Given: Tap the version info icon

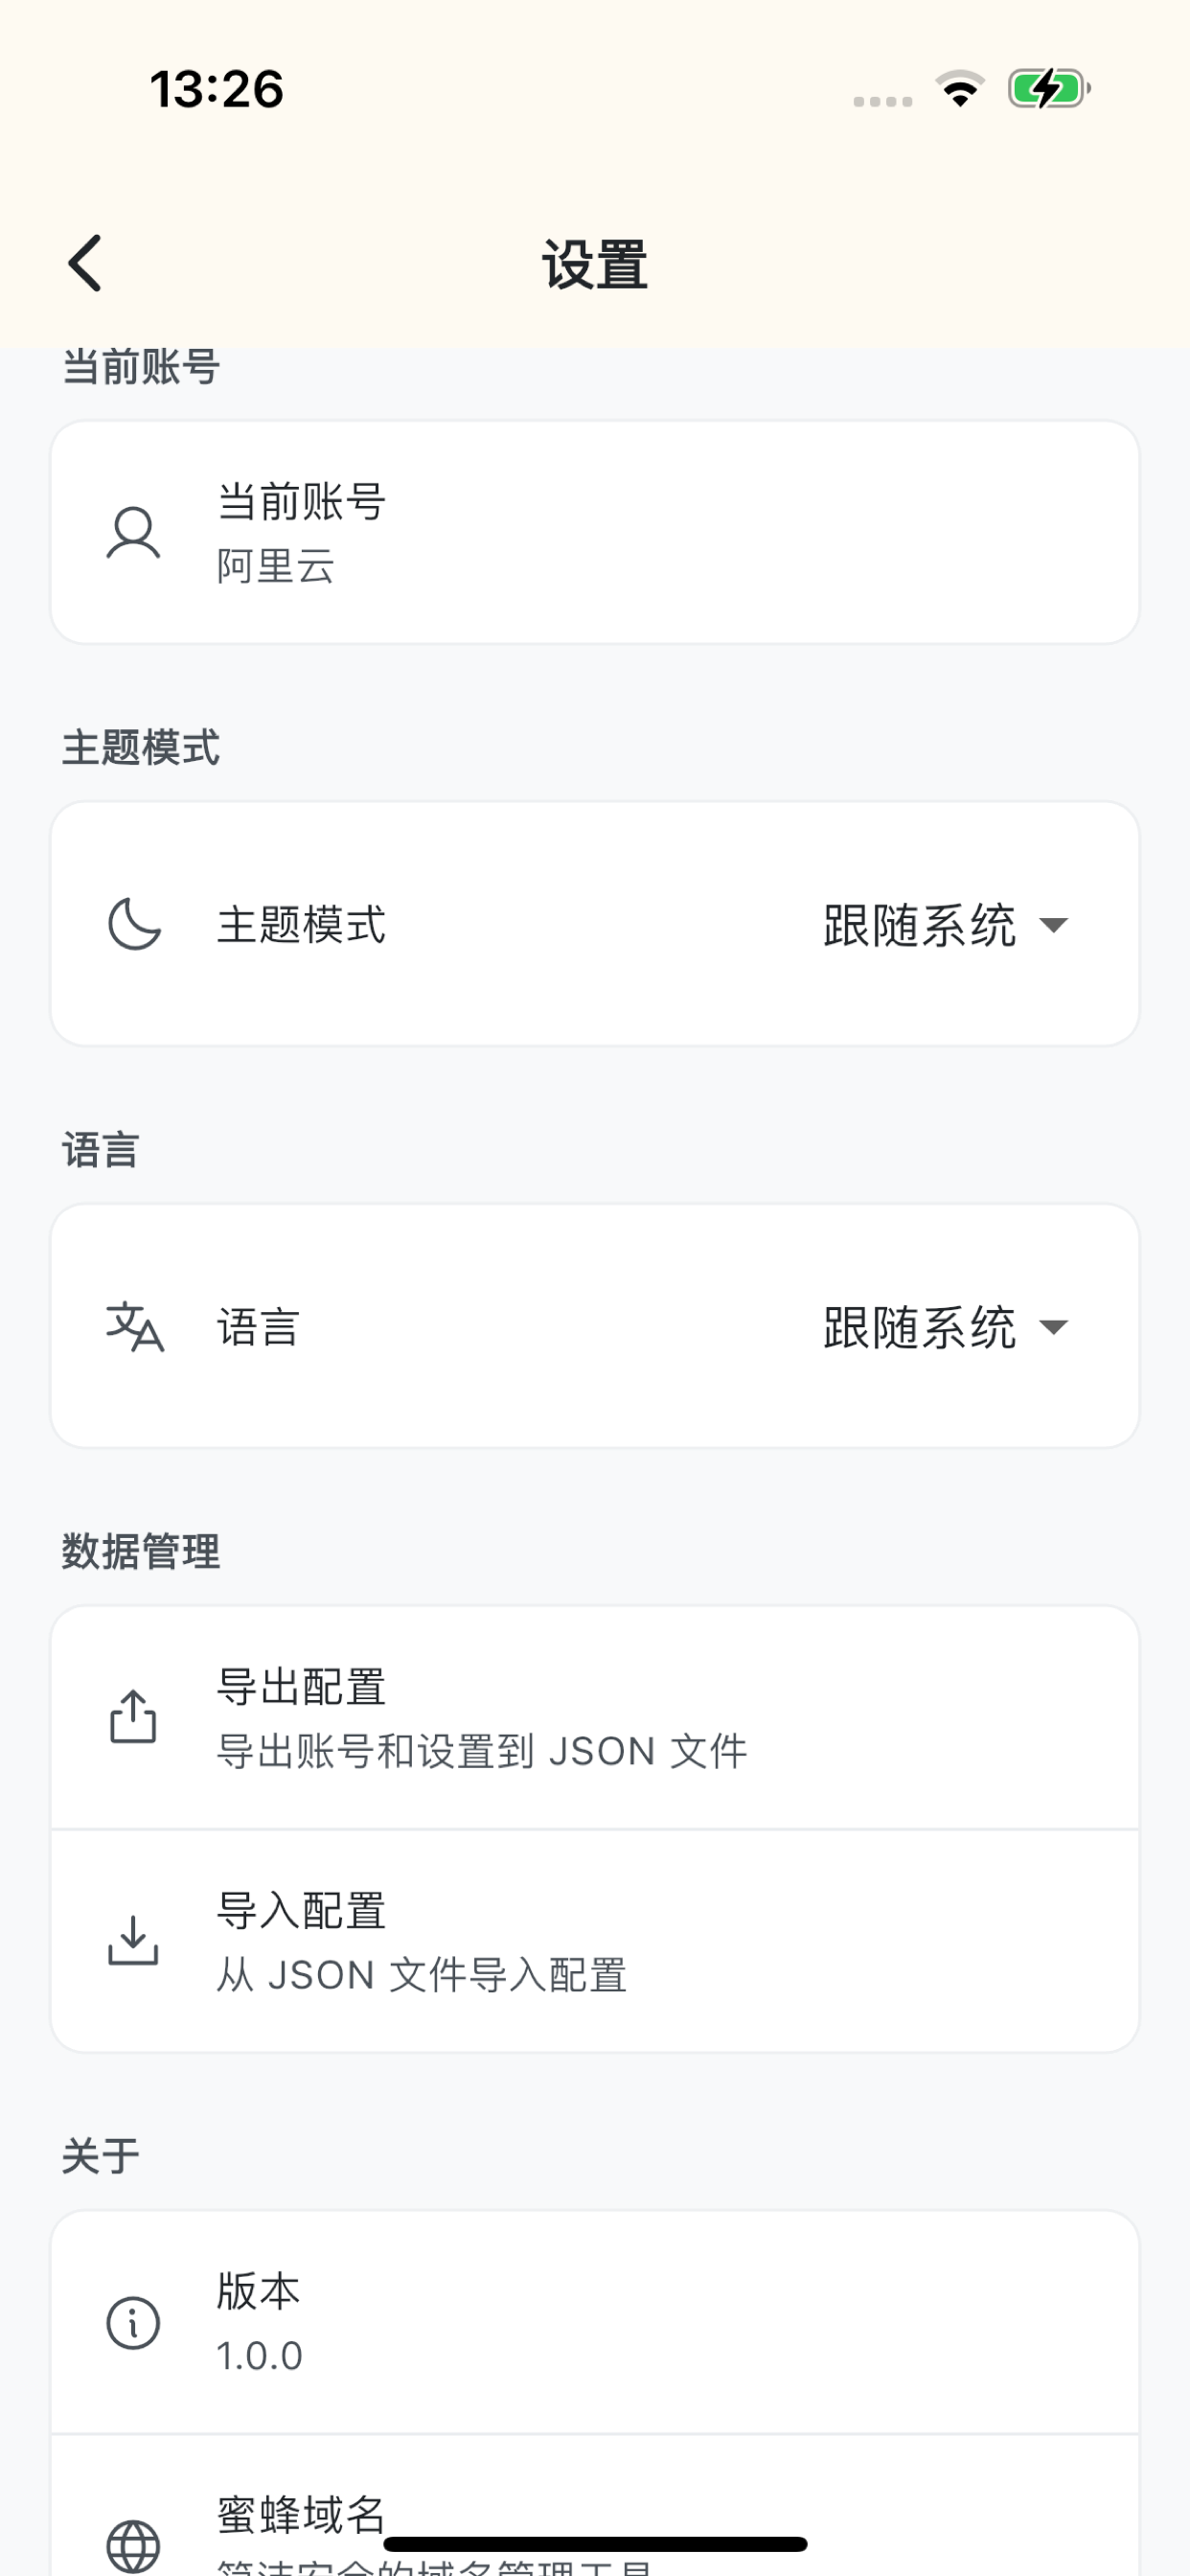Looking at the screenshot, I should 133,2322.
